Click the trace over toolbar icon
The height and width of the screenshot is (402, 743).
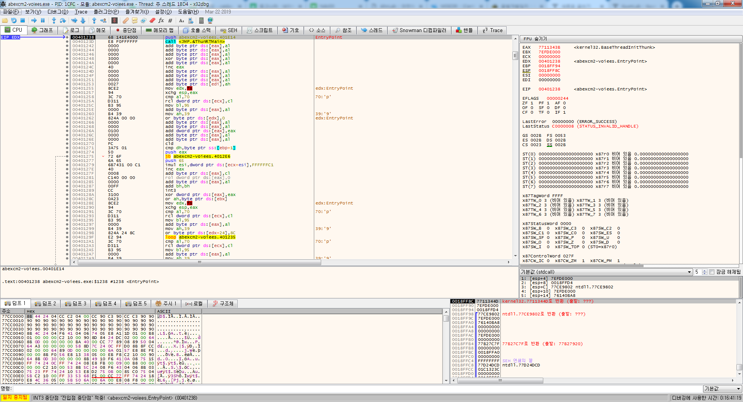point(83,20)
